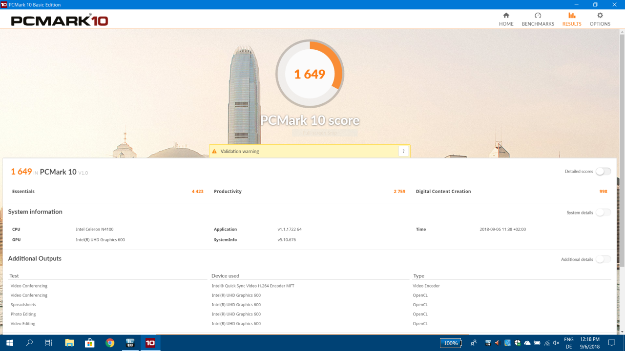Open the OPTIONS tab
The height and width of the screenshot is (351, 625).
tap(600, 19)
